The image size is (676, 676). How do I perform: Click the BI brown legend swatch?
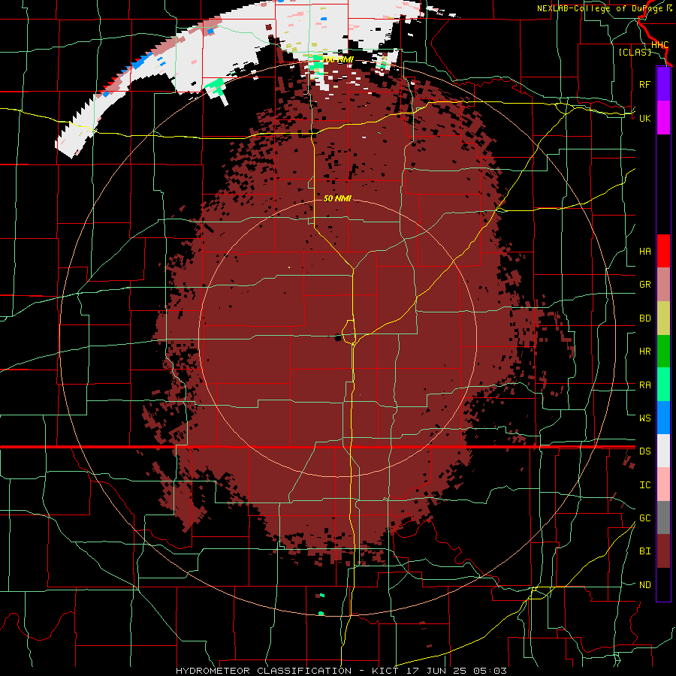663,551
